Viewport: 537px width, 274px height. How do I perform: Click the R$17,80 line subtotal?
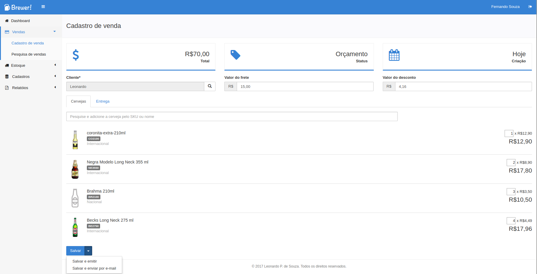click(x=520, y=171)
